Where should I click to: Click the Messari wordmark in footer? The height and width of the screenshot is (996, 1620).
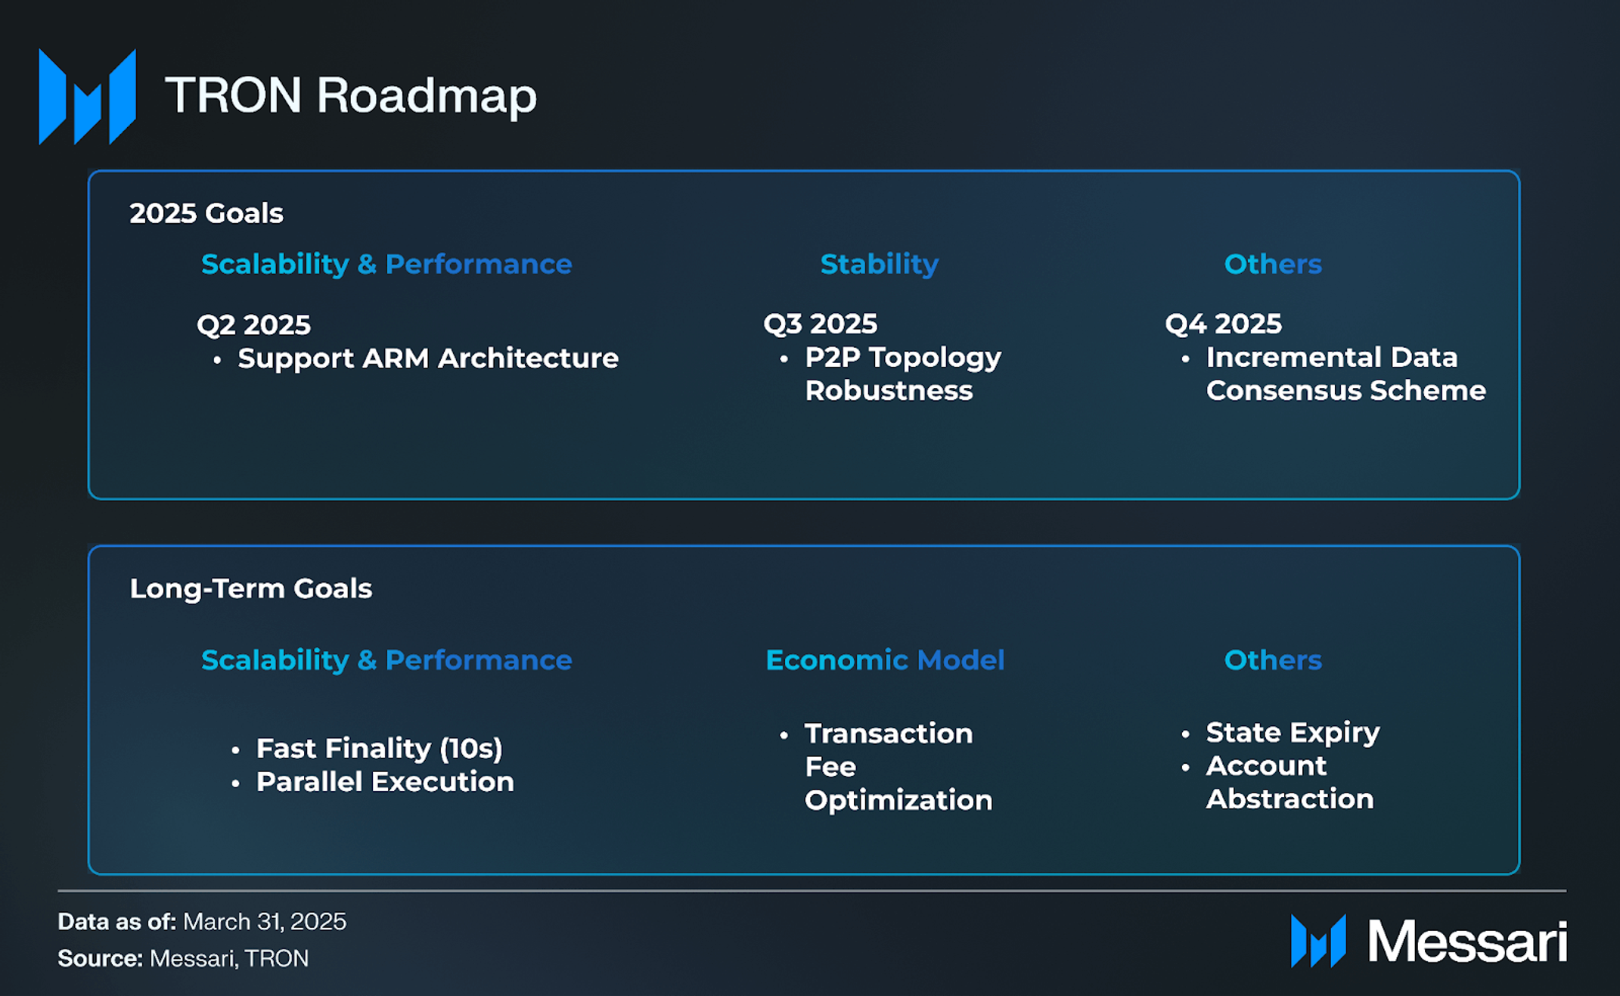click(1467, 942)
